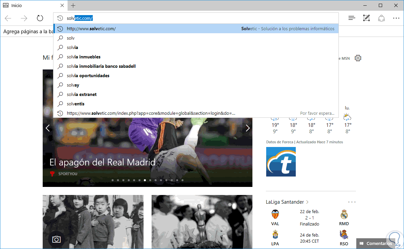
Task: Select suggestion 'solvia oportunidades'
Action: pyautogui.click(x=196, y=76)
